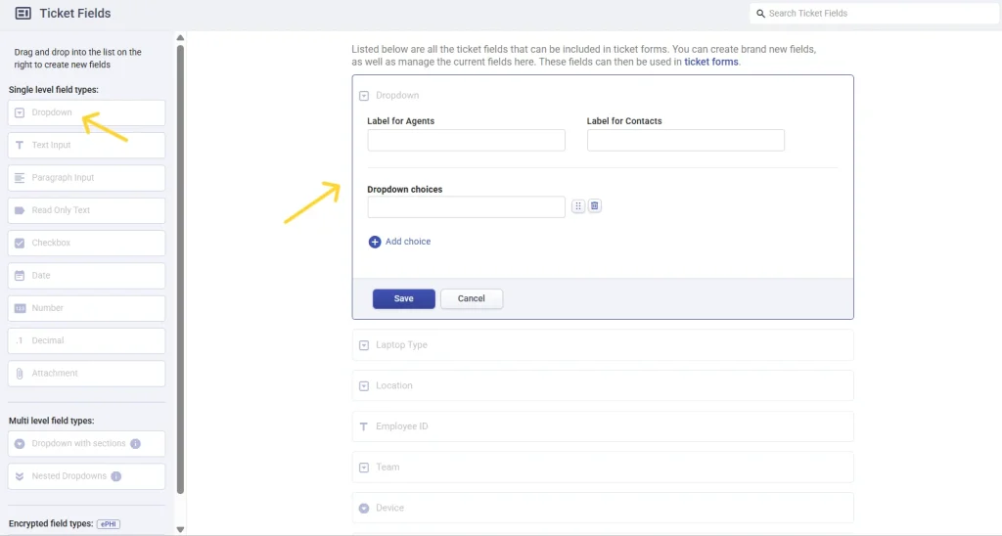Click the Attachment field type label

tap(55, 373)
